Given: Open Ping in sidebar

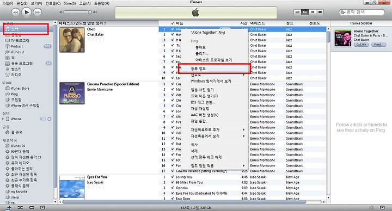Looking at the screenshot, I should point(15,94).
